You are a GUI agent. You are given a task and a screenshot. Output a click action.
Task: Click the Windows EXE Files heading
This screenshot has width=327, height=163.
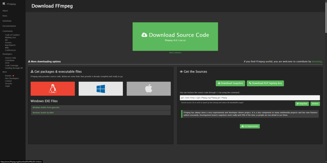(x=44, y=101)
